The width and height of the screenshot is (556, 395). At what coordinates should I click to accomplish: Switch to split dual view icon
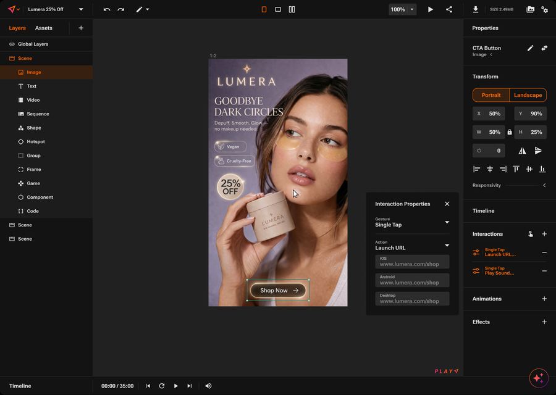292,9
